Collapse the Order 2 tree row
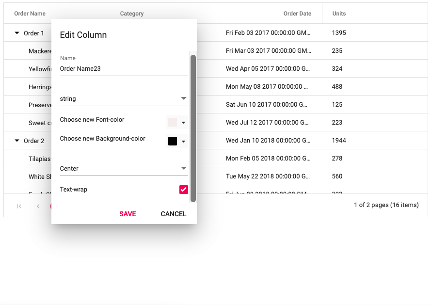The image size is (431, 305). pyautogui.click(x=17, y=141)
